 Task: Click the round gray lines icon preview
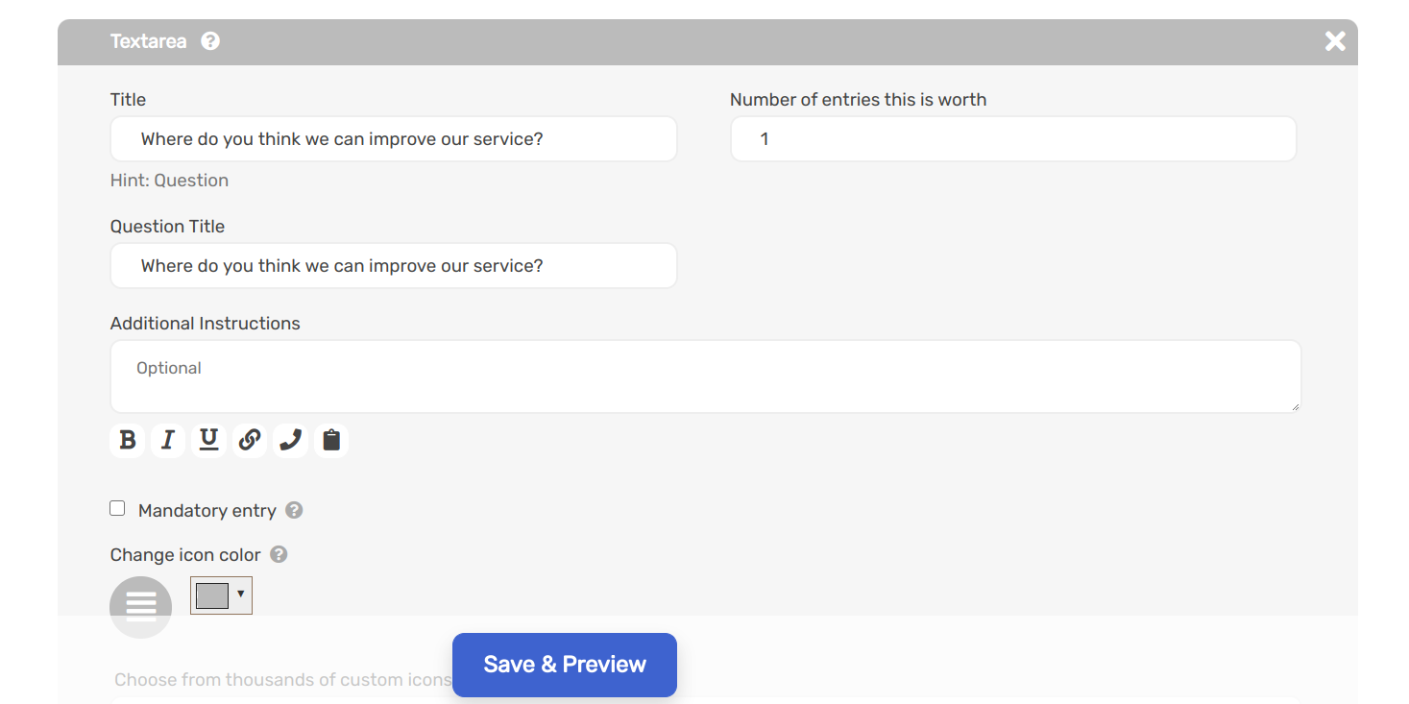click(140, 607)
